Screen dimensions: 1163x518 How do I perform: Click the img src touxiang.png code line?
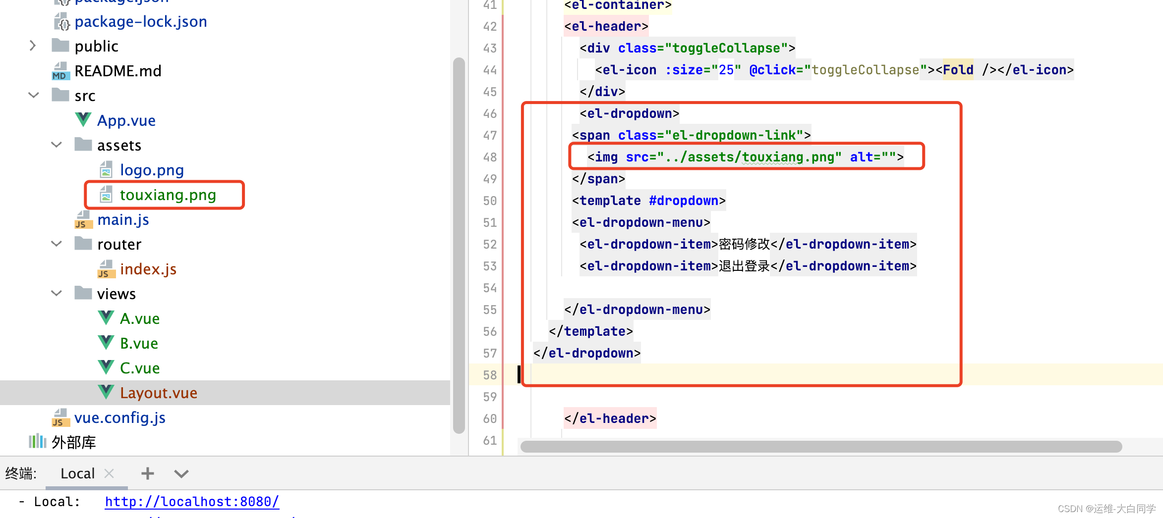745,157
